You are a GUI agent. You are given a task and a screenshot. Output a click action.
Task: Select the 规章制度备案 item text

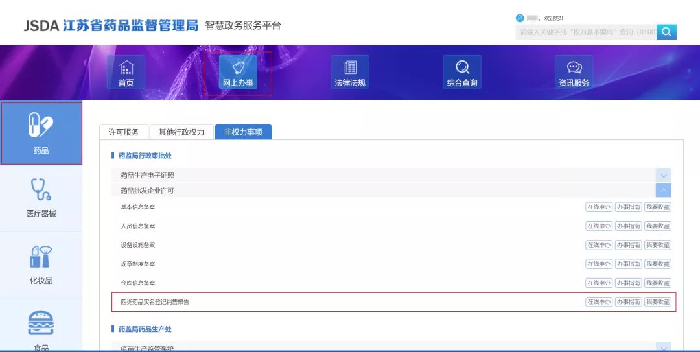click(x=138, y=264)
